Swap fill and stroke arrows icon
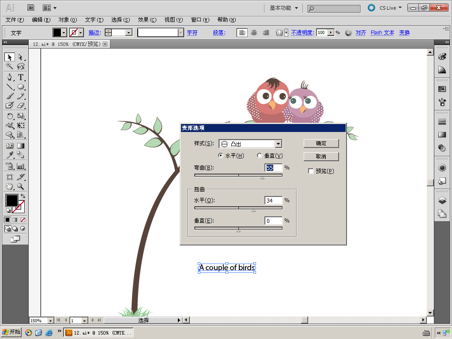452x339 pixels. (x=23, y=196)
